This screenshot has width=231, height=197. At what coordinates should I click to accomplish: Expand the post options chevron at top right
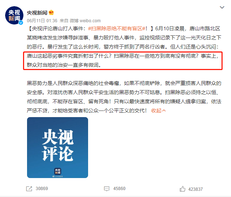[x=222, y=7]
